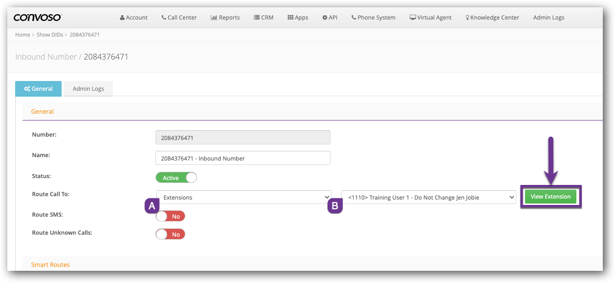Click the Convoso logo
Screen dimensions: 615x283
click(x=38, y=18)
